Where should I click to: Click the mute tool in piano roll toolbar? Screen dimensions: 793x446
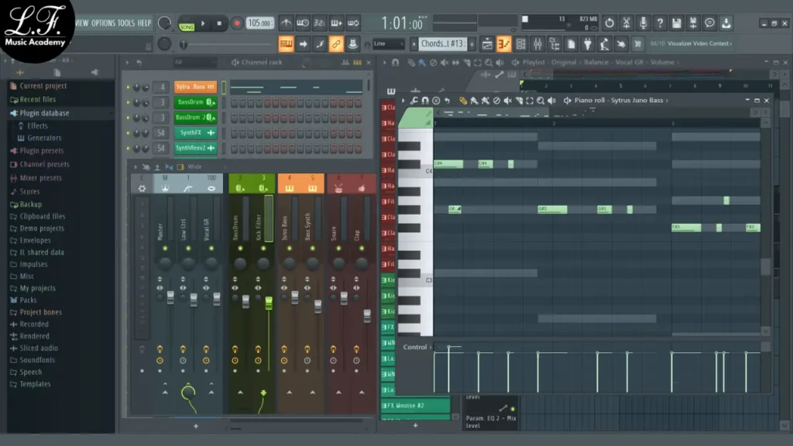(507, 101)
